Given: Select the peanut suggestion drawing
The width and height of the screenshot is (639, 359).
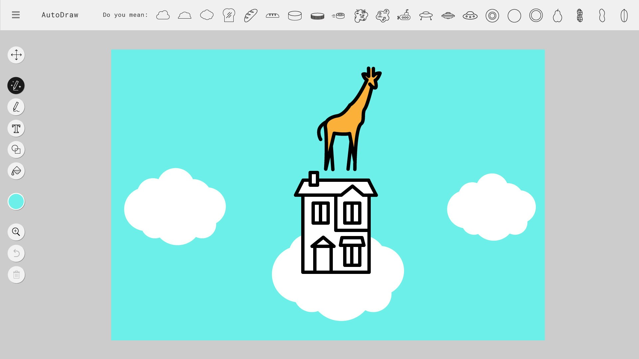Looking at the screenshot, I should pos(580,16).
